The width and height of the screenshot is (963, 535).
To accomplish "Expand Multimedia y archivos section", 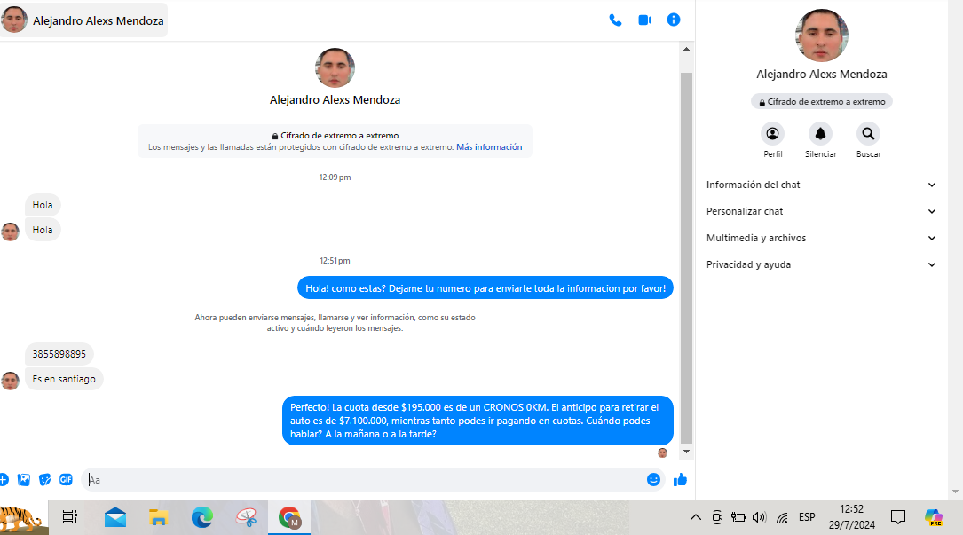I will click(821, 238).
